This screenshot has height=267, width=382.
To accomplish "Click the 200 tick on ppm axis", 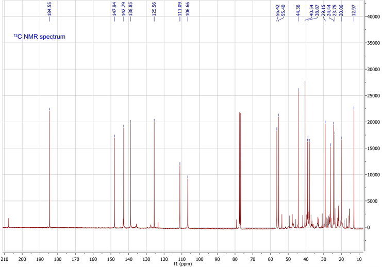I will click(x=22, y=259).
